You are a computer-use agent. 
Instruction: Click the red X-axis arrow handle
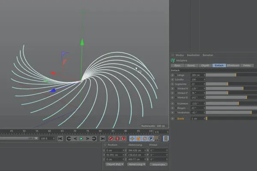pyautogui.click(x=53, y=73)
